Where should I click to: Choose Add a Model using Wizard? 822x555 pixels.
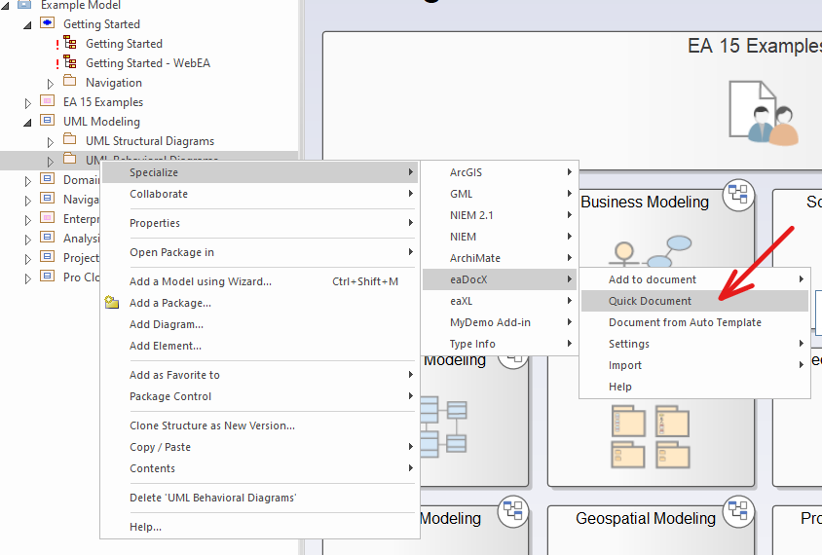pos(260,282)
